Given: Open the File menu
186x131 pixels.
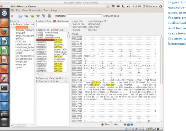Looking at the screenshot, I should [x=12, y=10].
